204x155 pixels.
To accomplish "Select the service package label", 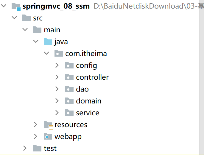I will [88, 113].
